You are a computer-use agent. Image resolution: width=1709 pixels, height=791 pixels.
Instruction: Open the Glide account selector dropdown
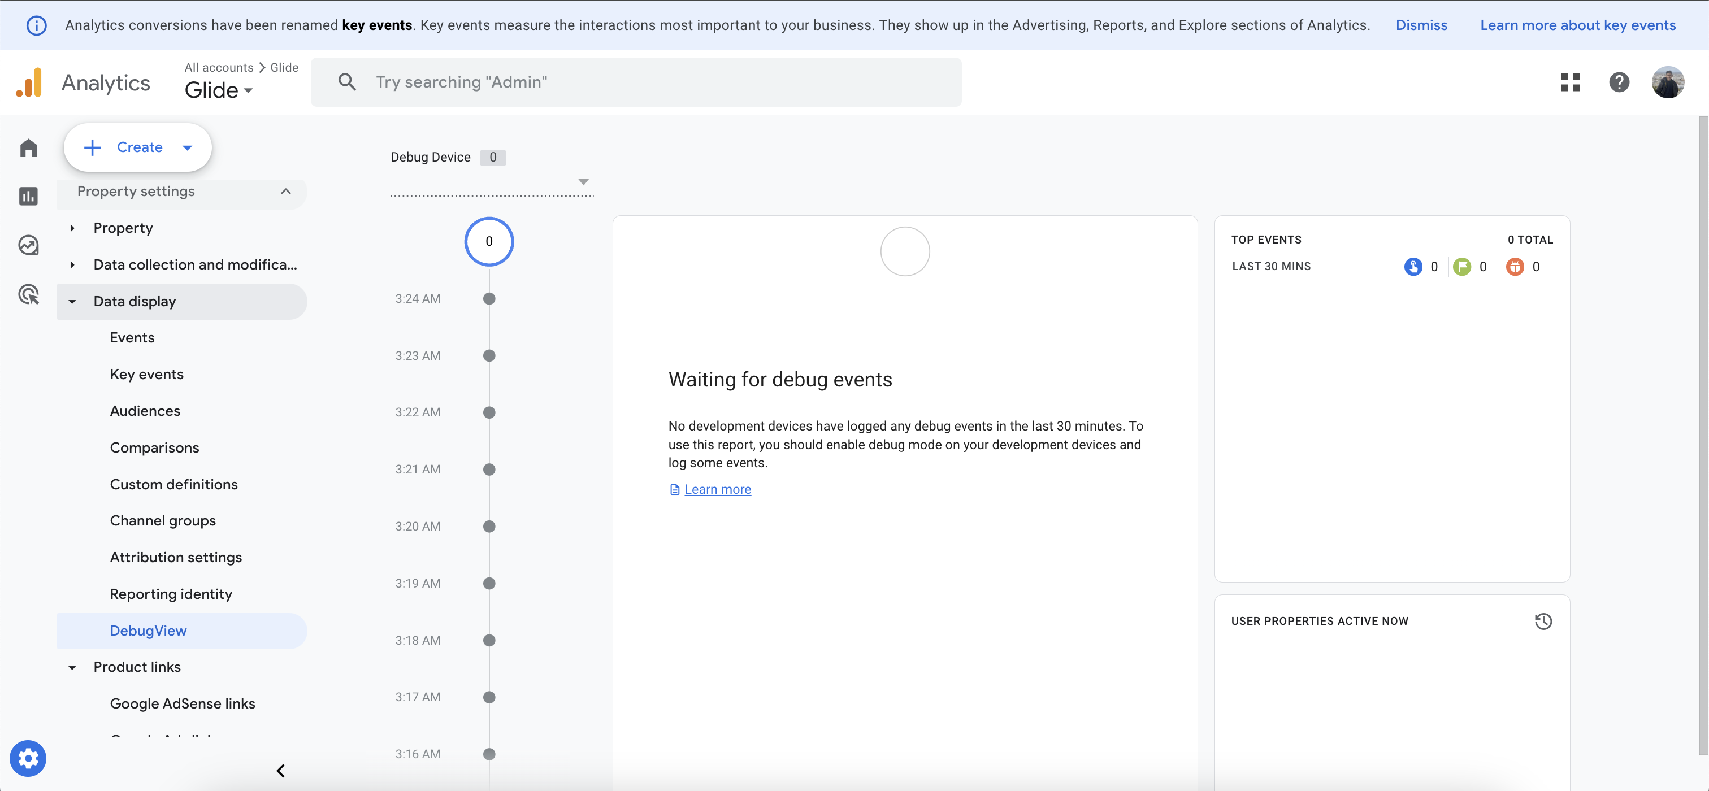click(x=218, y=90)
